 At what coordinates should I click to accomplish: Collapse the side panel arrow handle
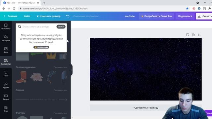tap(71, 70)
